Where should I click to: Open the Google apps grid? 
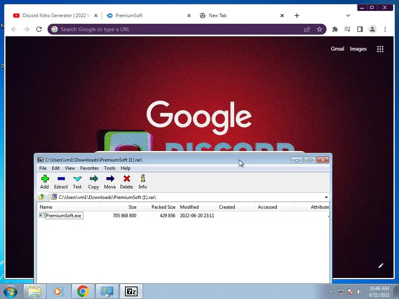pyautogui.click(x=380, y=49)
